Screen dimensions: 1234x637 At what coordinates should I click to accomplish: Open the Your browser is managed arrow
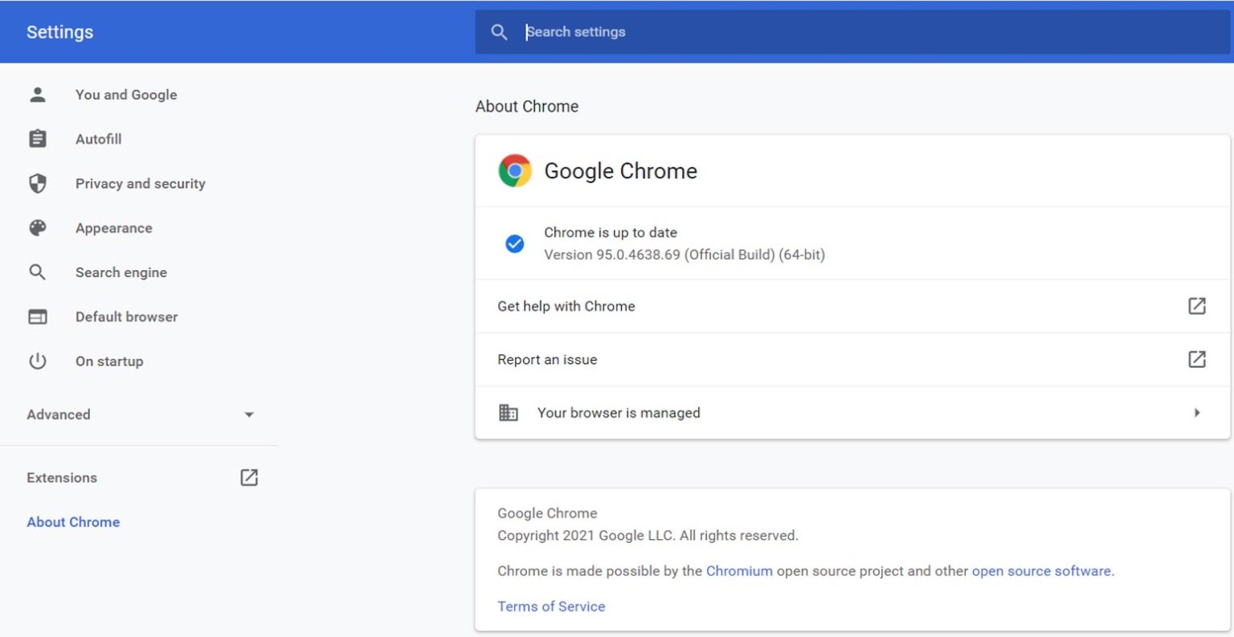tap(1197, 413)
